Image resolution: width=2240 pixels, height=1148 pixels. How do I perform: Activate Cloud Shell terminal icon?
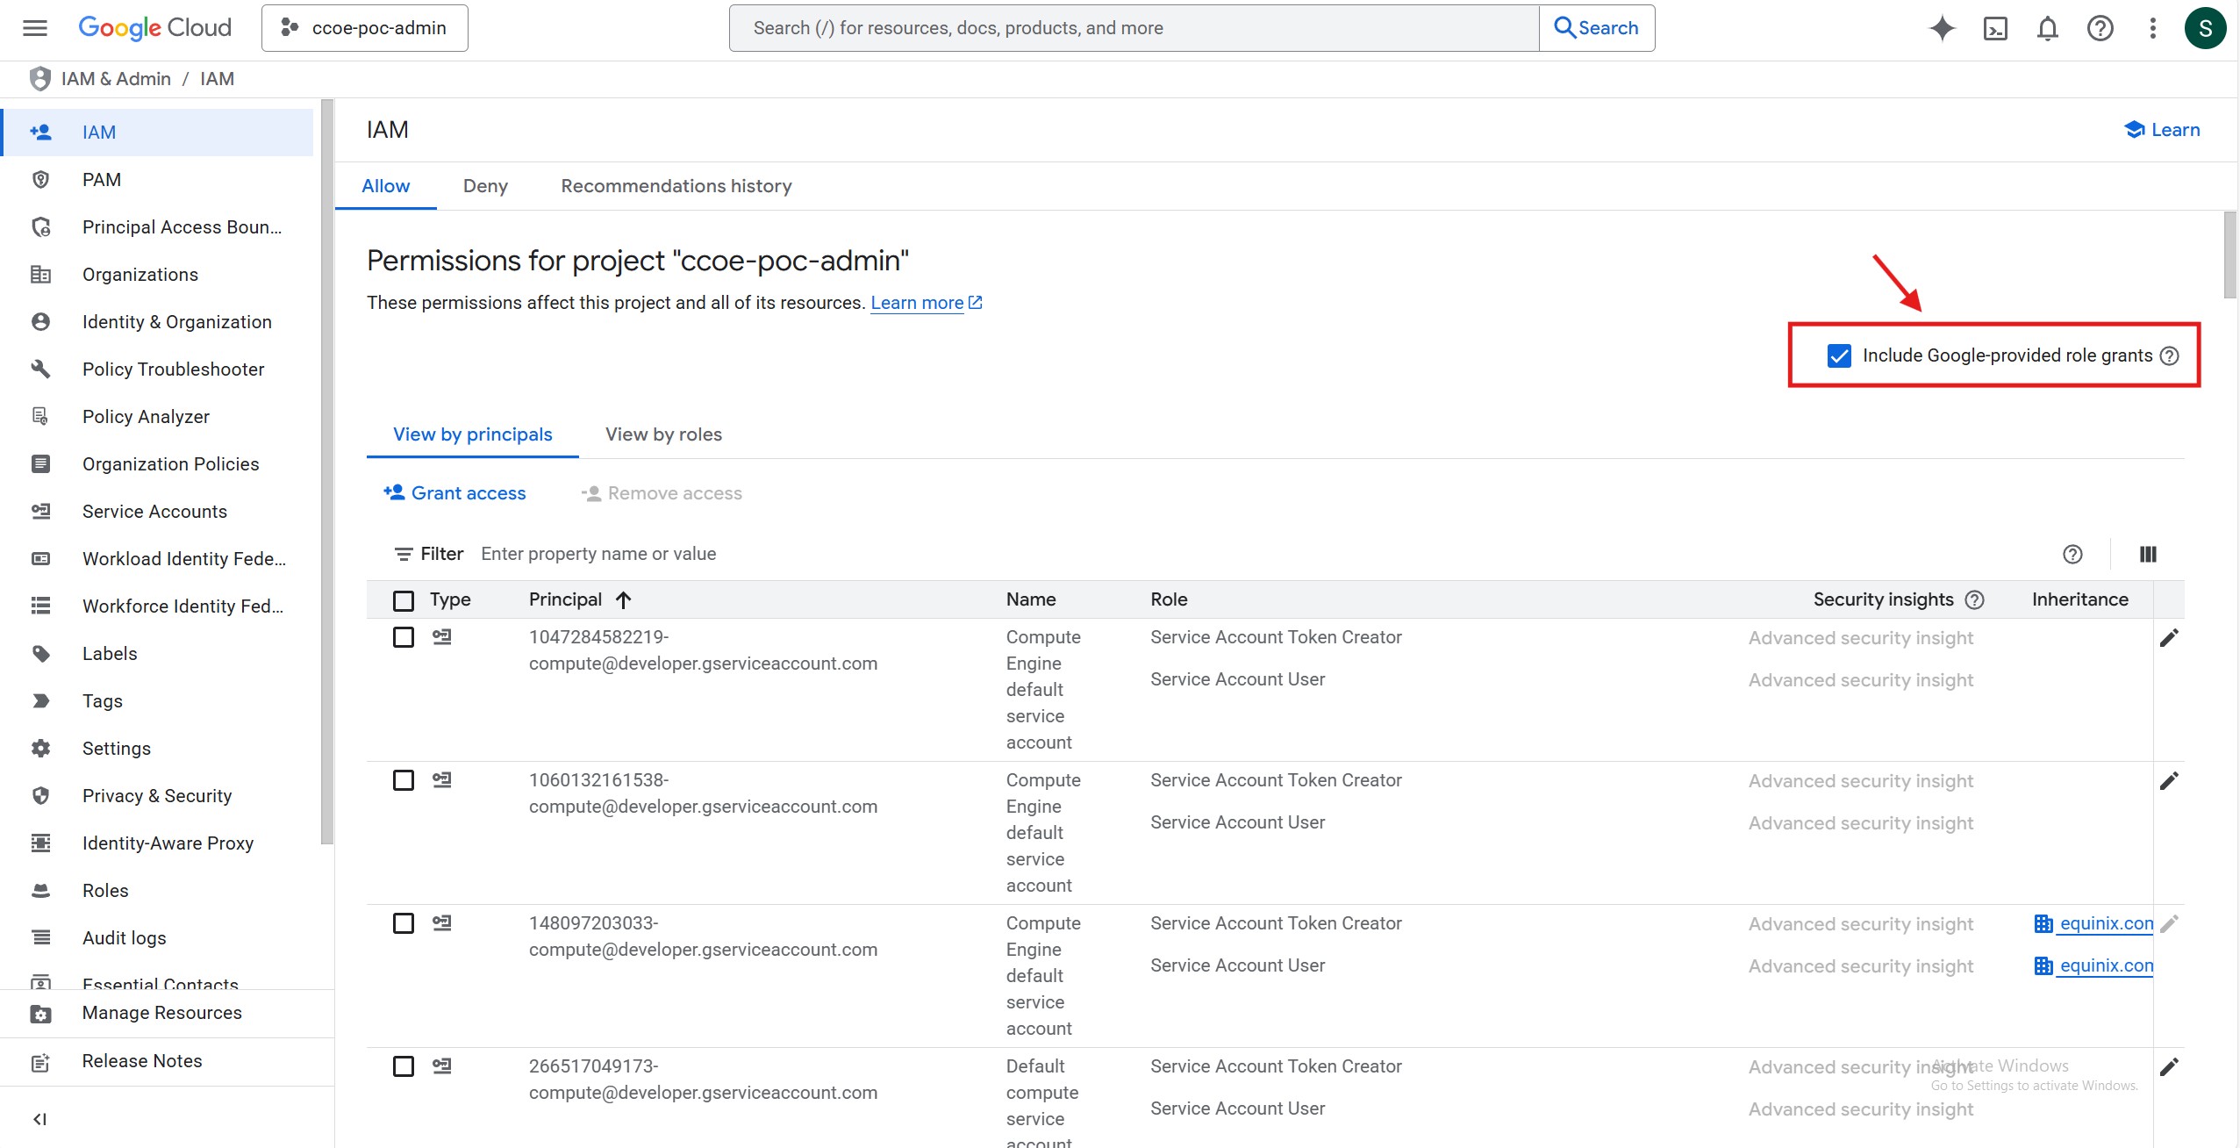tap(1995, 28)
